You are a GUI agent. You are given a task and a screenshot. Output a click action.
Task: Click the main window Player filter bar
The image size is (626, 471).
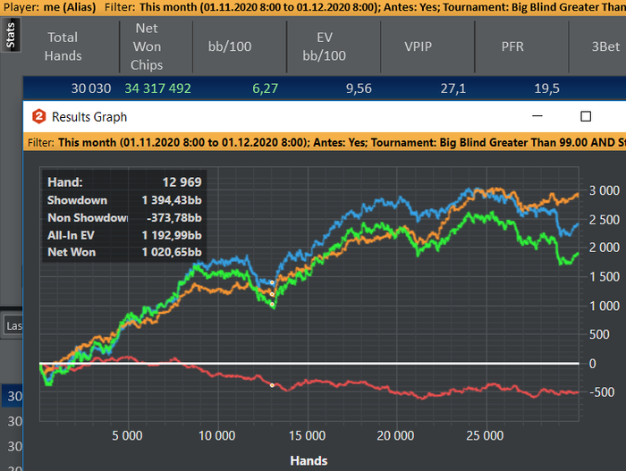tap(313, 7)
